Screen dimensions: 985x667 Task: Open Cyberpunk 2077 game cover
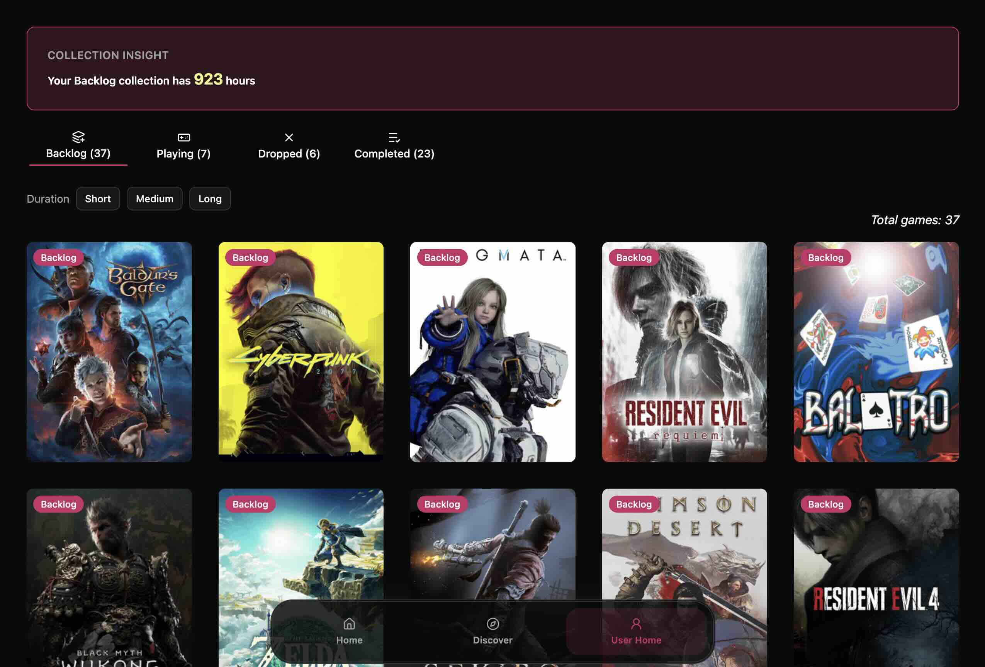coord(301,352)
